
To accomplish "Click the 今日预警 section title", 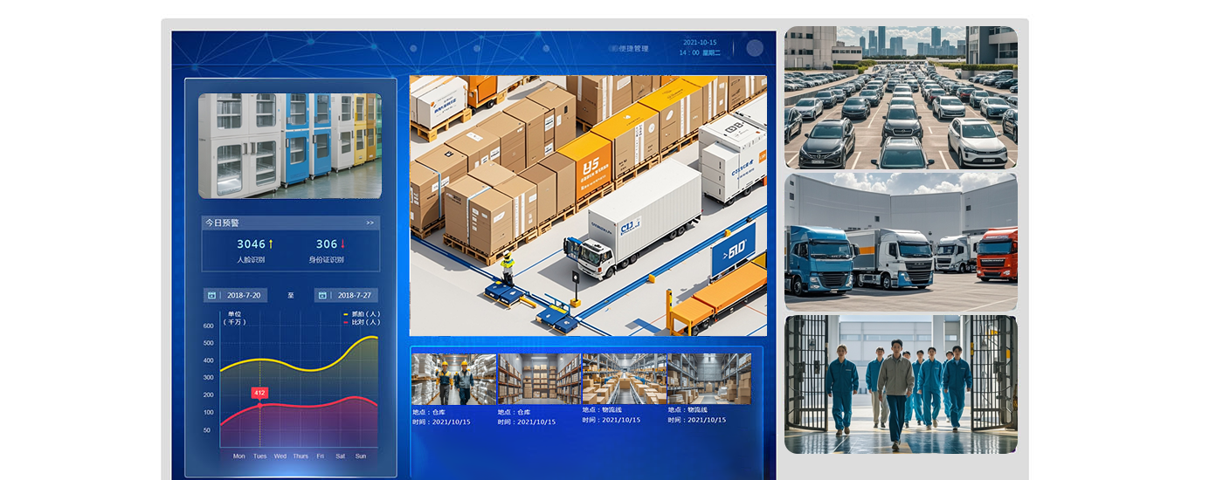I will tap(222, 223).
